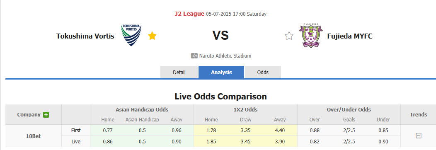Click the Tokushima Vortis team name
Image resolution: width=436 pixels, height=150 pixels.
tap(85, 36)
